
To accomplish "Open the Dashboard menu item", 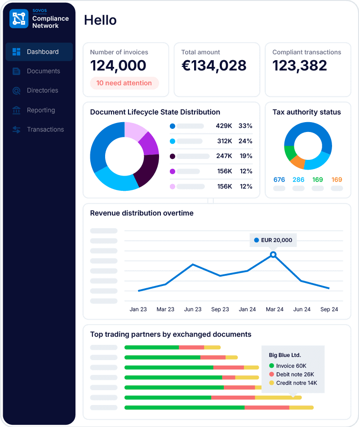I will pos(43,52).
